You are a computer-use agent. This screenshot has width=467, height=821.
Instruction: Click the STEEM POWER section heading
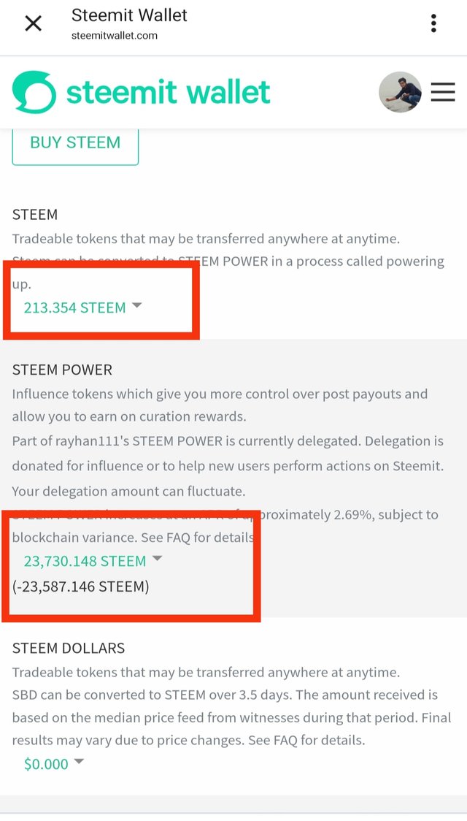(x=62, y=370)
